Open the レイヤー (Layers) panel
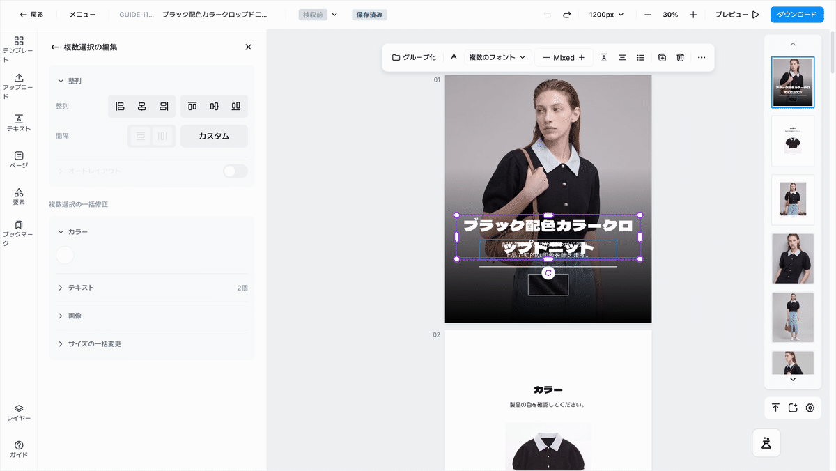This screenshot has height=471, width=836. [19, 412]
